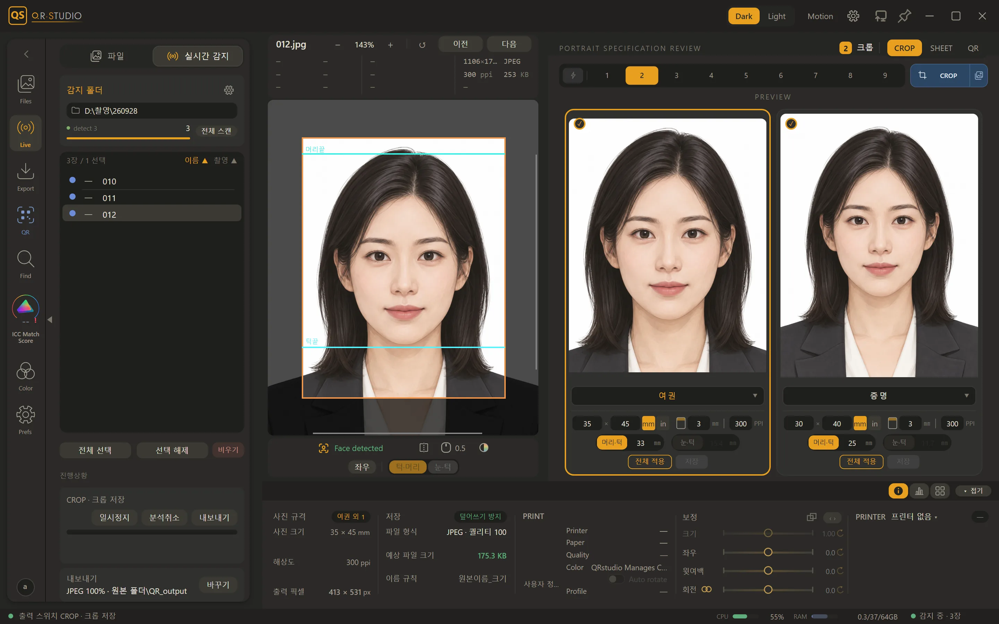
Task: Open ICC Match Score panel
Action: pyautogui.click(x=26, y=319)
